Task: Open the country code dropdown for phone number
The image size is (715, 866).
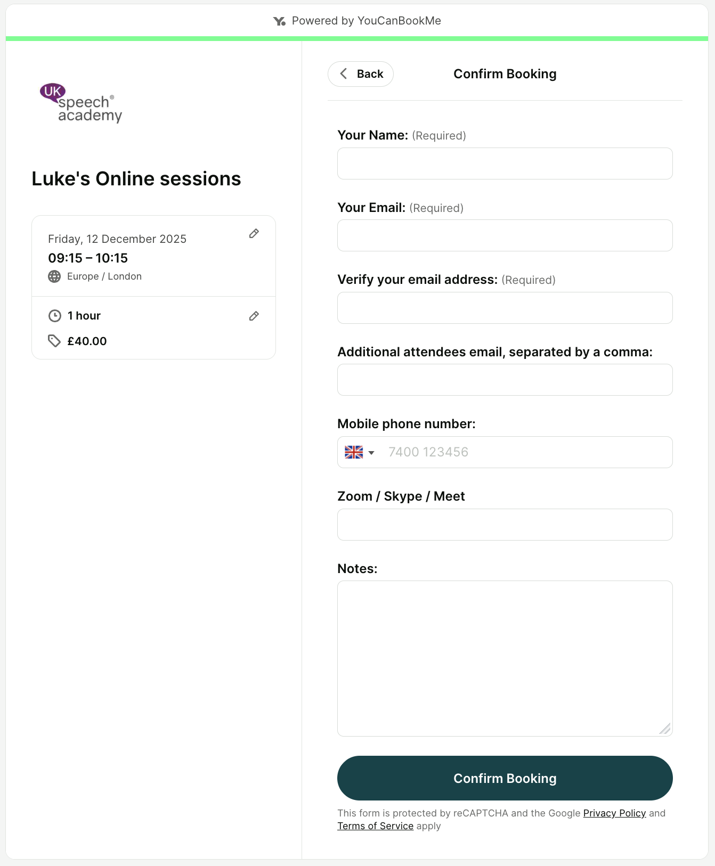Action: pyautogui.click(x=372, y=452)
